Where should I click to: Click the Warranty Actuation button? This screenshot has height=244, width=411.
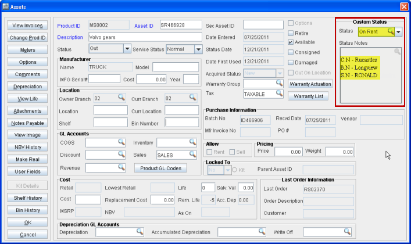point(310,84)
